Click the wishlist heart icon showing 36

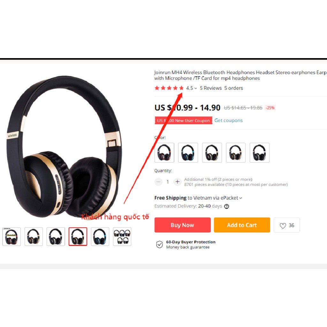283,226
